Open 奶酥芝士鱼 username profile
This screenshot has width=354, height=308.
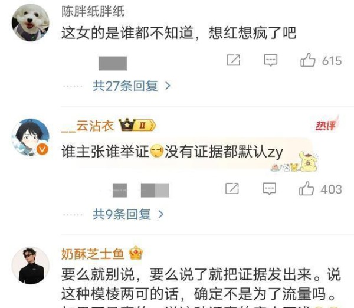click(93, 254)
